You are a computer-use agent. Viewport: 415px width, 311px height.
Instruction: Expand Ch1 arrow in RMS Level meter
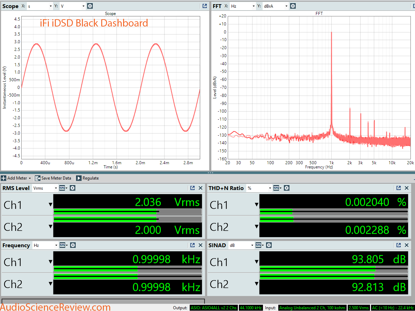pyautogui.click(x=50, y=204)
